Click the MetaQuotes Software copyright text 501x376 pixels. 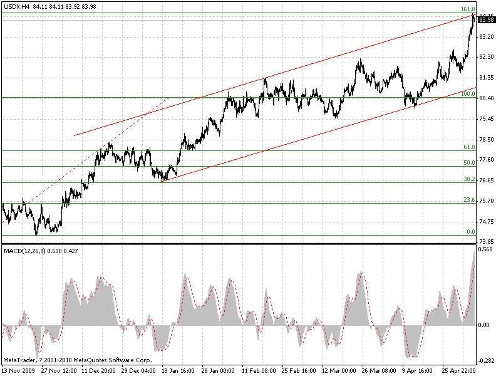click(x=75, y=361)
